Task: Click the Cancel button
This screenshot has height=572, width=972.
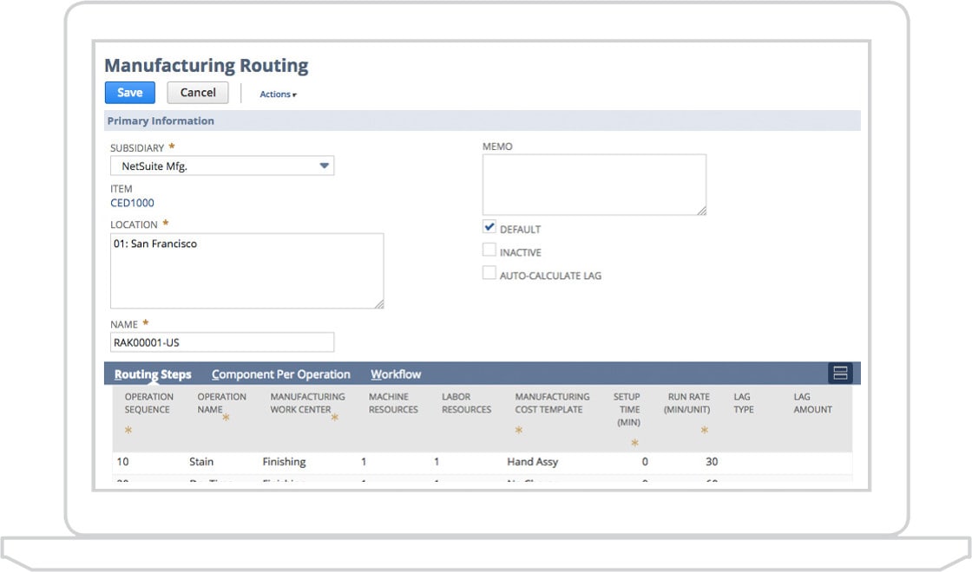Action: pos(198,93)
